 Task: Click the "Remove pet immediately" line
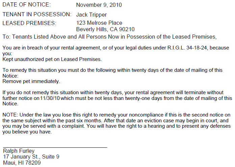pos(31,81)
